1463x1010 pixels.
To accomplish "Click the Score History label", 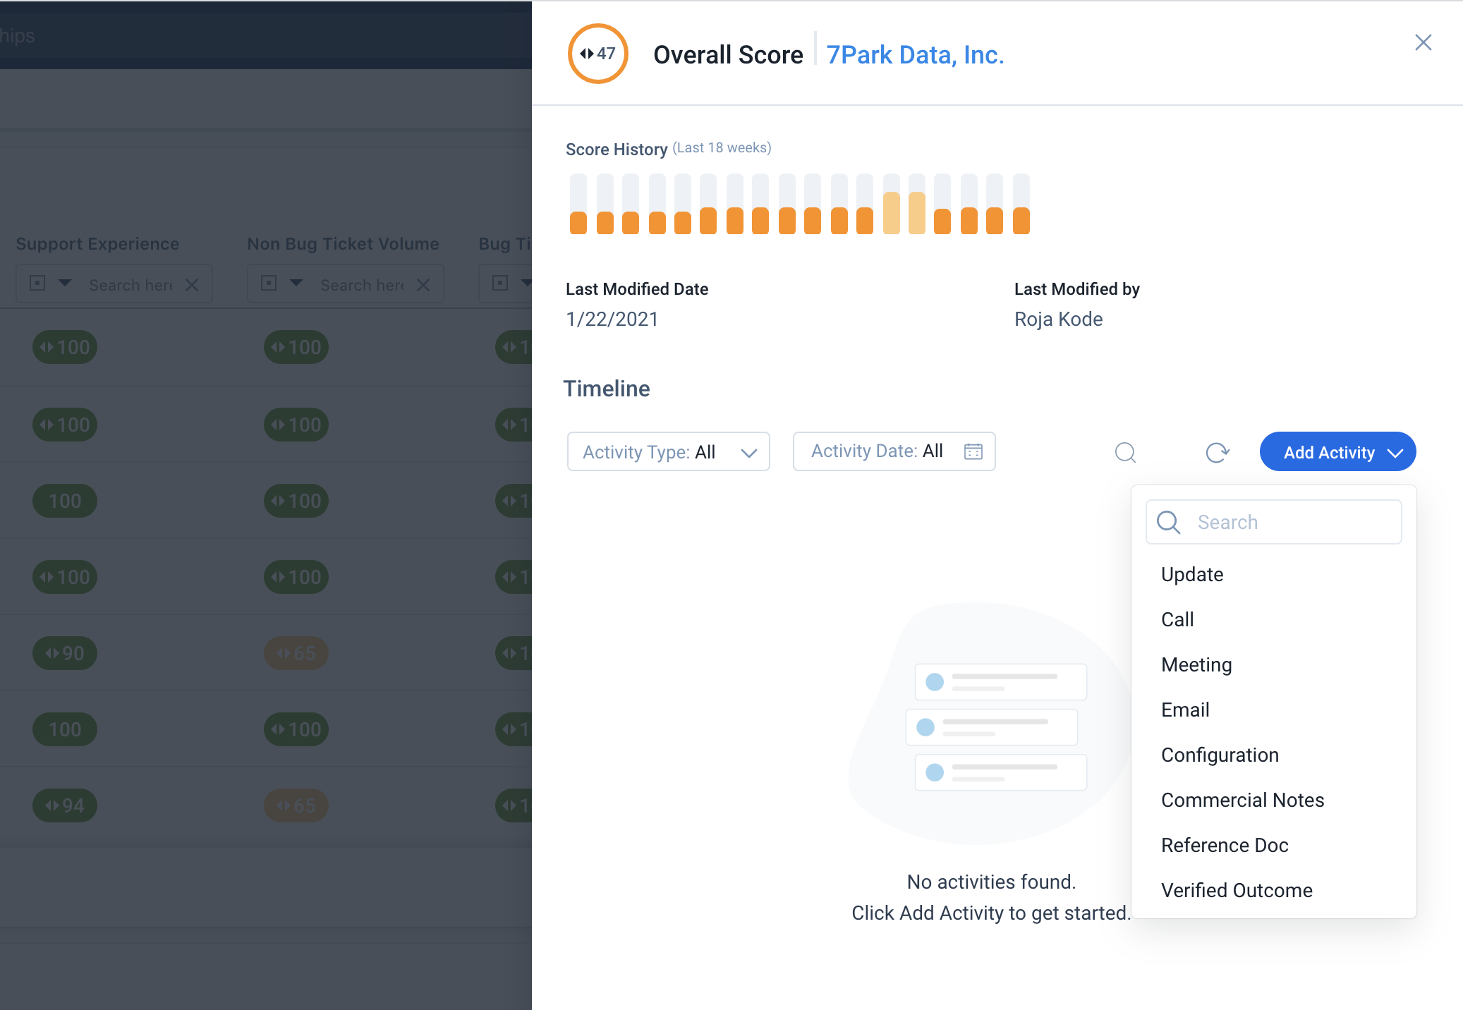I will pos(617,150).
